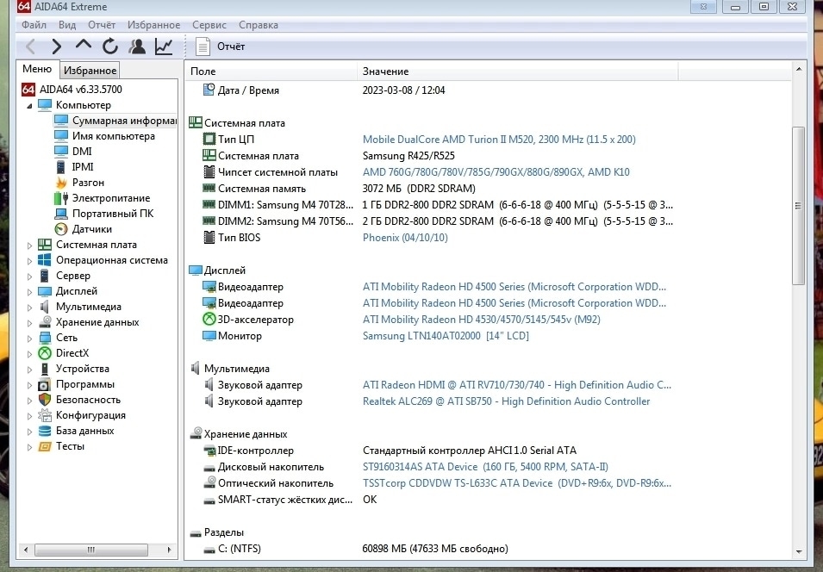
Task: Expand the Системная плата tree node
Action: [31, 245]
